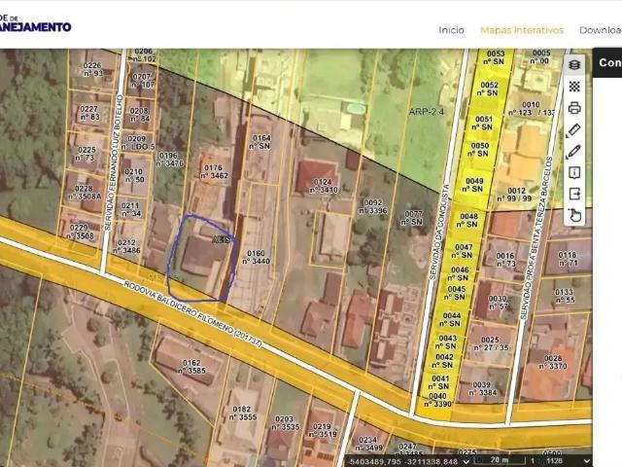Viewport: 622px width, 467px height.
Task: Activate the pencil drawing tool
Action: tap(574, 151)
